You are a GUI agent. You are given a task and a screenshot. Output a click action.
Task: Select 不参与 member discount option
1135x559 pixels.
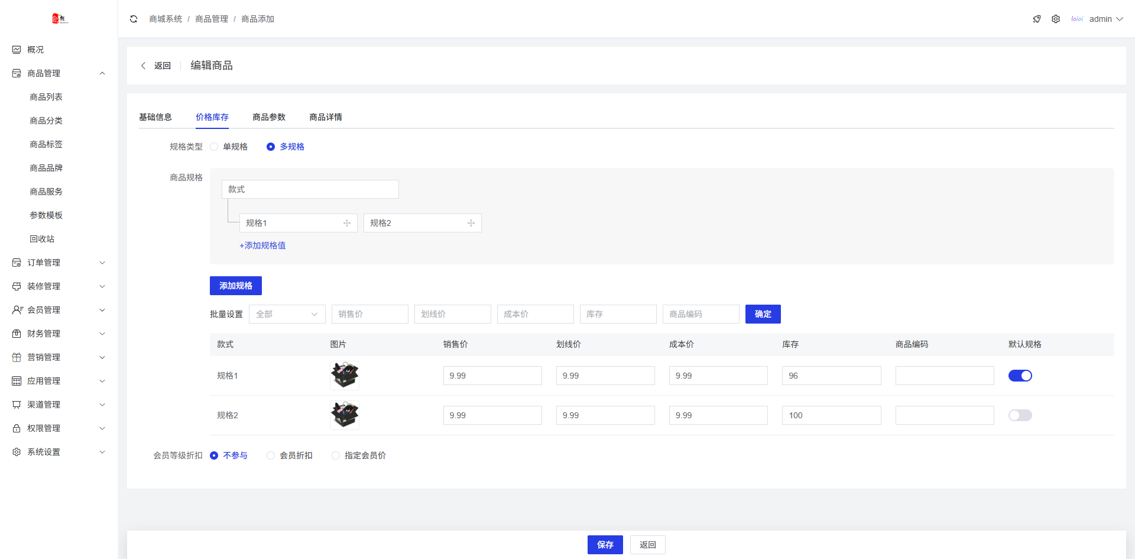[x=229, y=455]
